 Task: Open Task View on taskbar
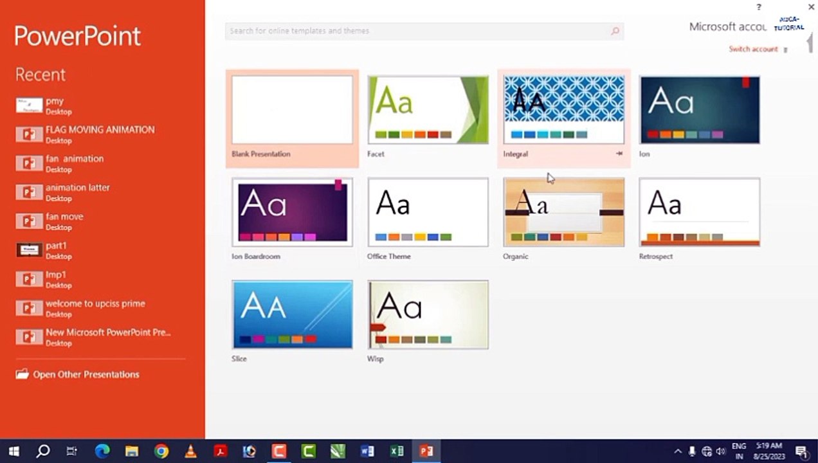[x=72, y=451]
